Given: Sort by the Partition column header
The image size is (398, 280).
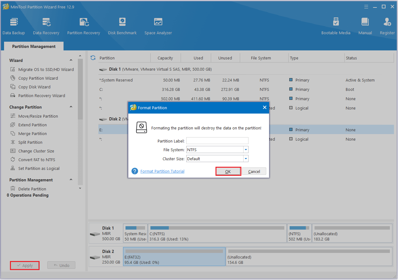Looking at the screenshot, I should pyautogui.click(x=125, y=58).
